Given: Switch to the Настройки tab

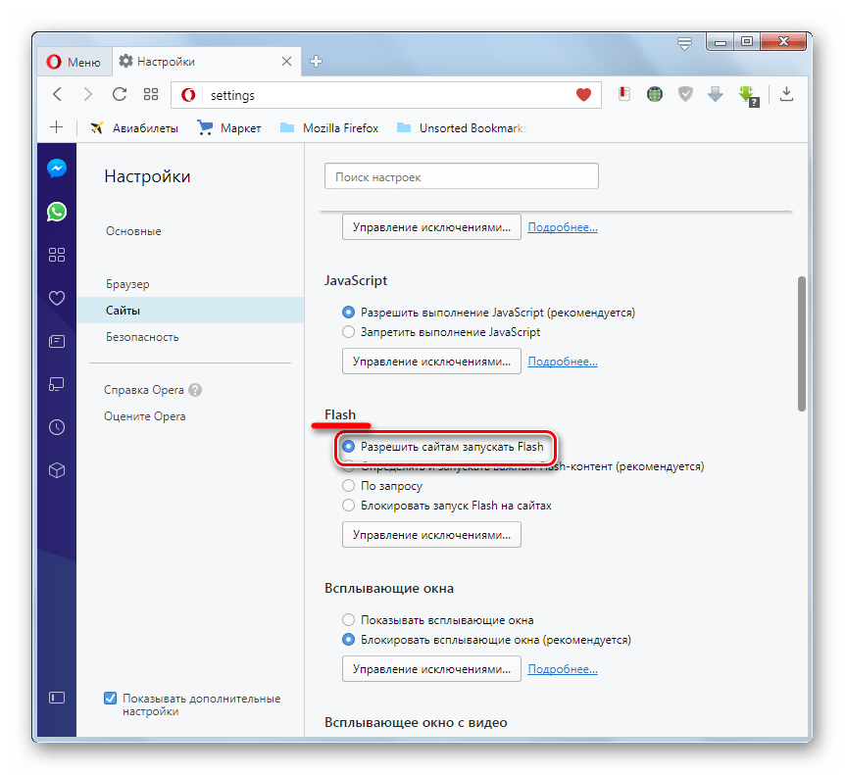Looking at the screenshot, I should [x=205, y=62].
